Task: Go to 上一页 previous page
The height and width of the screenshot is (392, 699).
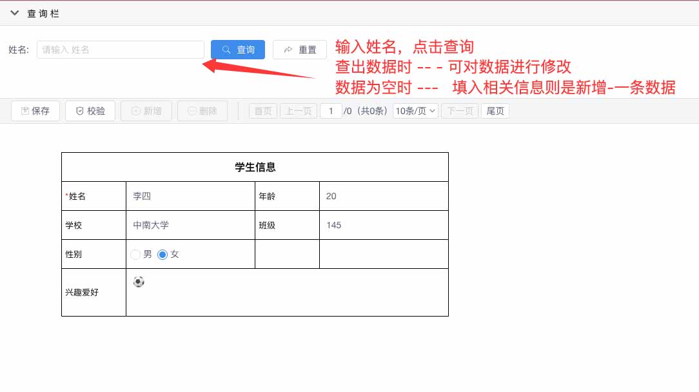Action: click(298, 111)
